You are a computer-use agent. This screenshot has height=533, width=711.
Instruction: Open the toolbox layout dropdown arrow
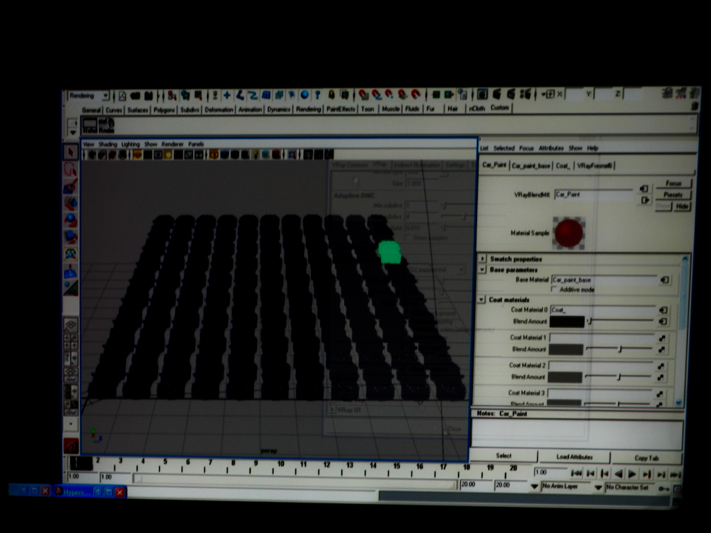tap(71, 424)
